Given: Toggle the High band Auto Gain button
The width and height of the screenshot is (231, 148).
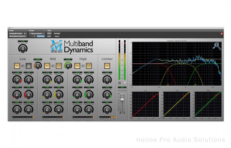Looking at the screenshot, I should point(89,66).
